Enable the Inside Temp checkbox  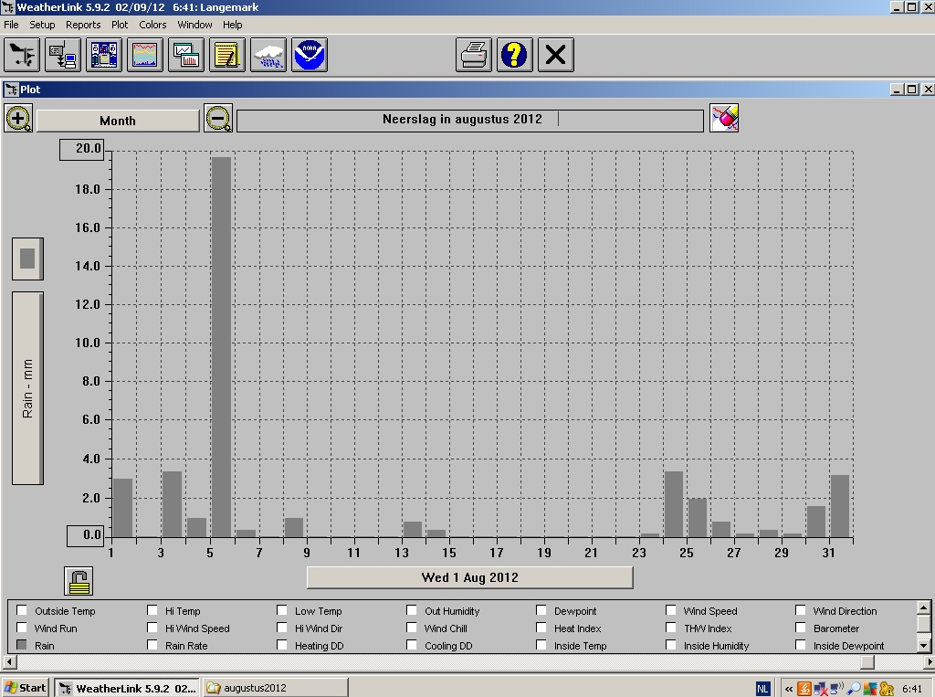tap(541, 645)
